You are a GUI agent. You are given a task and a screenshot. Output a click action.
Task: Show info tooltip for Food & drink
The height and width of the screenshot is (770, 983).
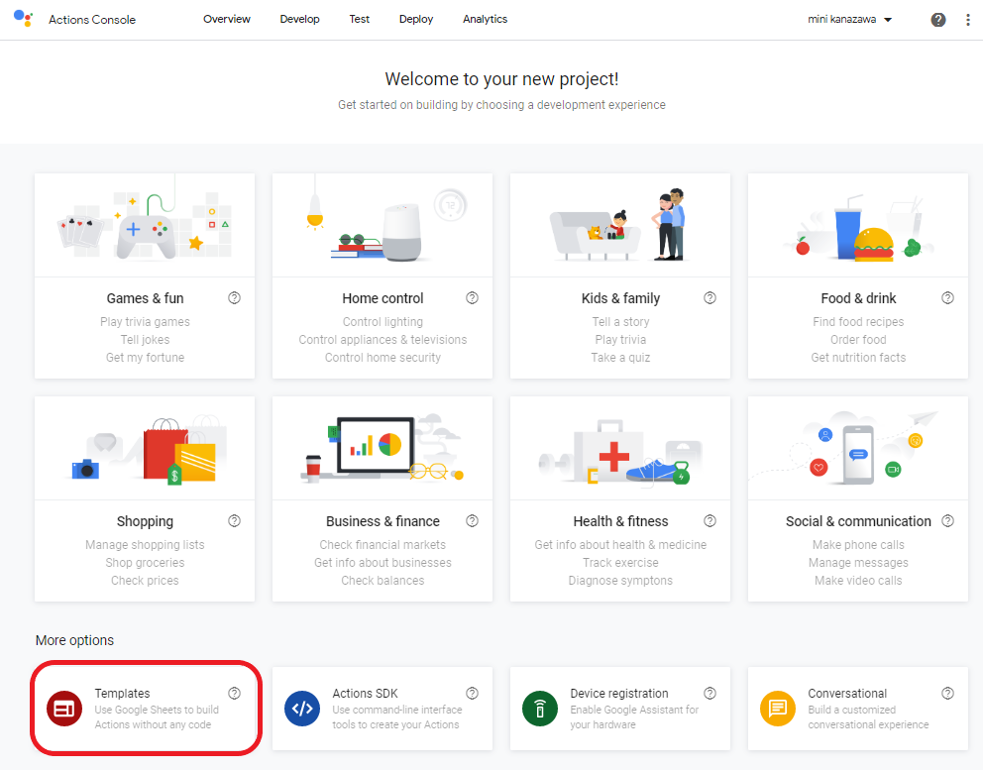[x=947, y=297]
